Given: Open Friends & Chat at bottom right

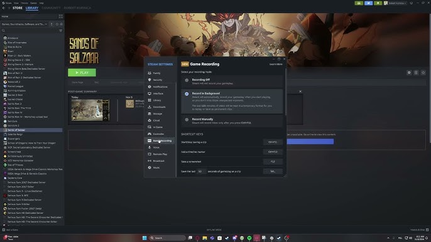Looking at the screenshot, I should coord(420,230).
